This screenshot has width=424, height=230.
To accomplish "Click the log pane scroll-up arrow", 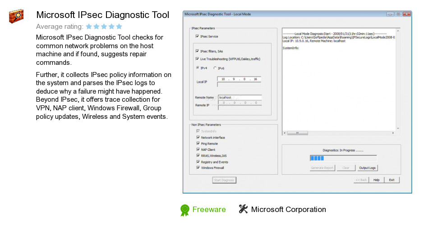I will click(398, 31).
